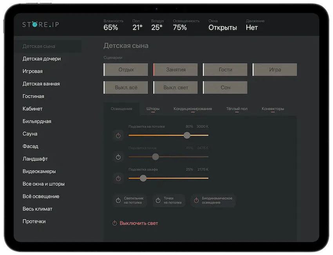
Task: Click the STORE.IP logo
Action: coord(41,25)
